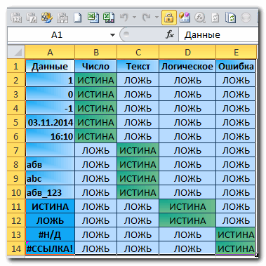Viewport: 266px width, 266px height.
Task: Click the Paste Formatting (% brush) icon
Action: pos(47,18)
